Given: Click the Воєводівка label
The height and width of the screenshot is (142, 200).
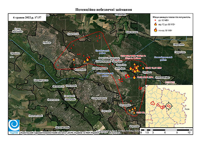Looking at the screenshot, I should pyautogui.click(x=80, y=69).
